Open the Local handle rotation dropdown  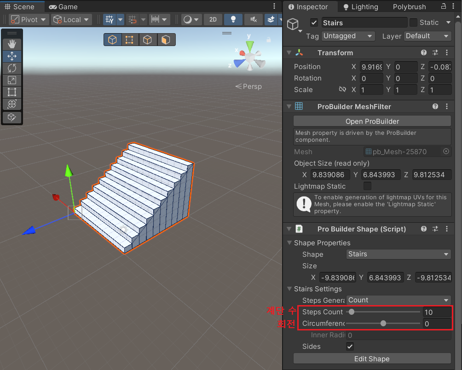pyautogui.click(x=71, y=20)
